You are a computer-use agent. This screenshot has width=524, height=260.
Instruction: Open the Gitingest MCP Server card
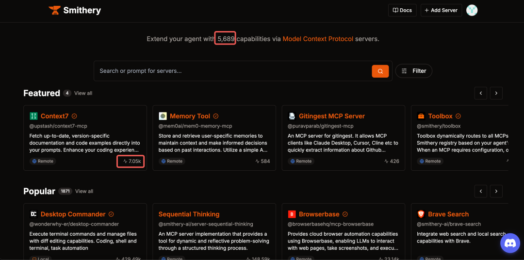coord(332,116)
